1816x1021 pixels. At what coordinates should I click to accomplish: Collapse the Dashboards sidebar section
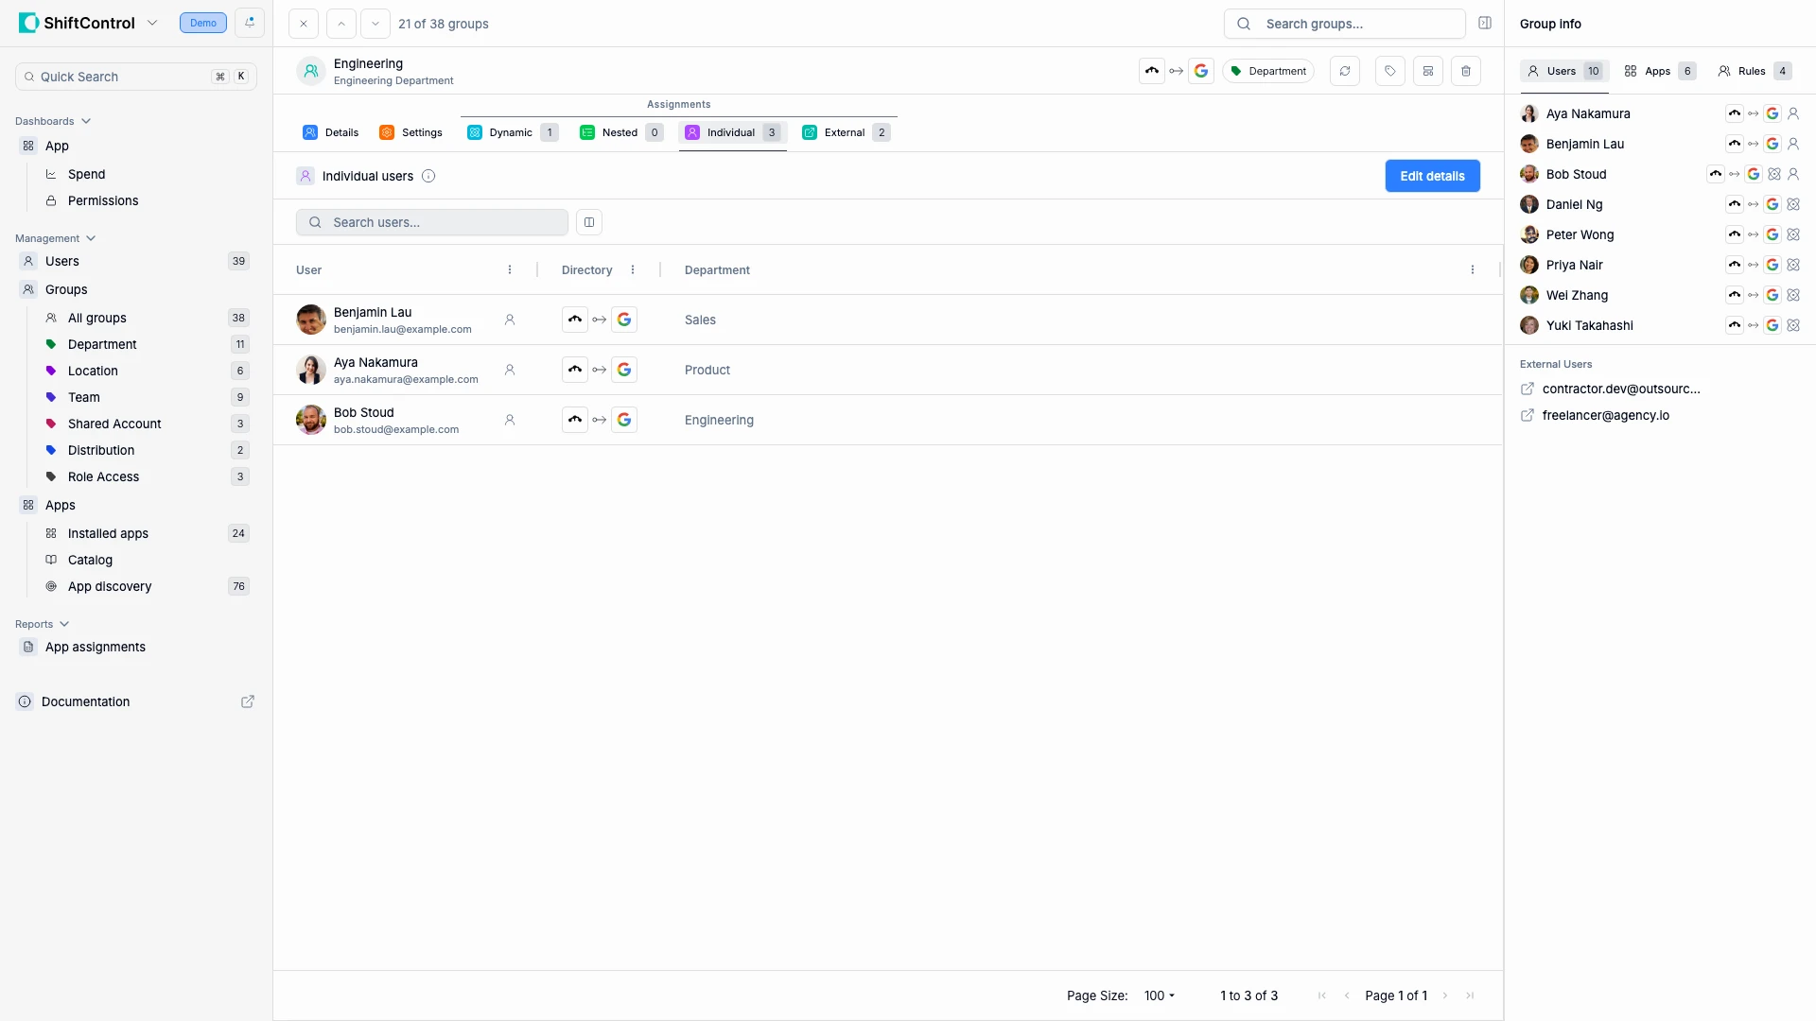(86, 121)
